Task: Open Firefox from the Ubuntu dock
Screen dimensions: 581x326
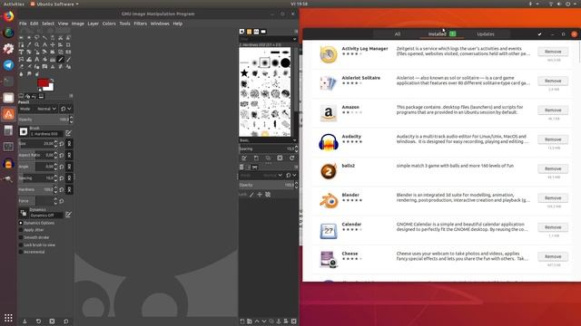Action: point(8,16)
